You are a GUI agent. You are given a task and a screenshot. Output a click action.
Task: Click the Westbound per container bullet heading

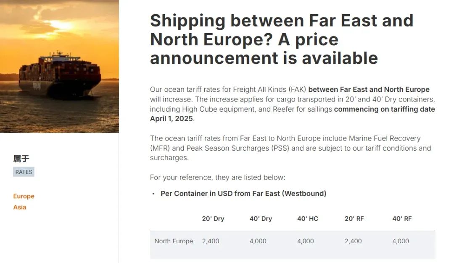[x=243, y=194]
